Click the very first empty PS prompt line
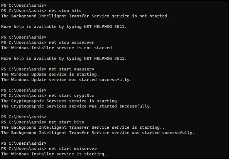Viewport: 229px width, 159px height. pyautogui.click(x=24, y=5)
